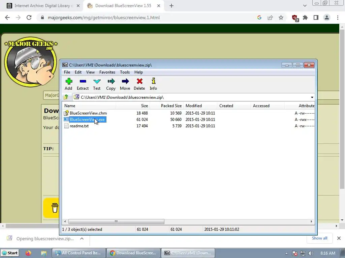This screenshot has height=258, width=345.
Task: Switch to Download BlueScreen Chrome taskbar button
Action: click(x=133, y=253)
